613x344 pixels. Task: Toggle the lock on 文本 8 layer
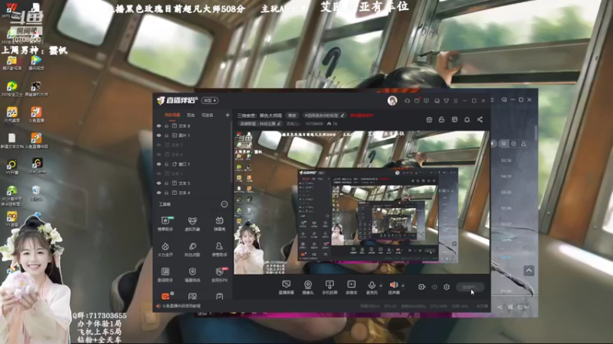[166, 126]
